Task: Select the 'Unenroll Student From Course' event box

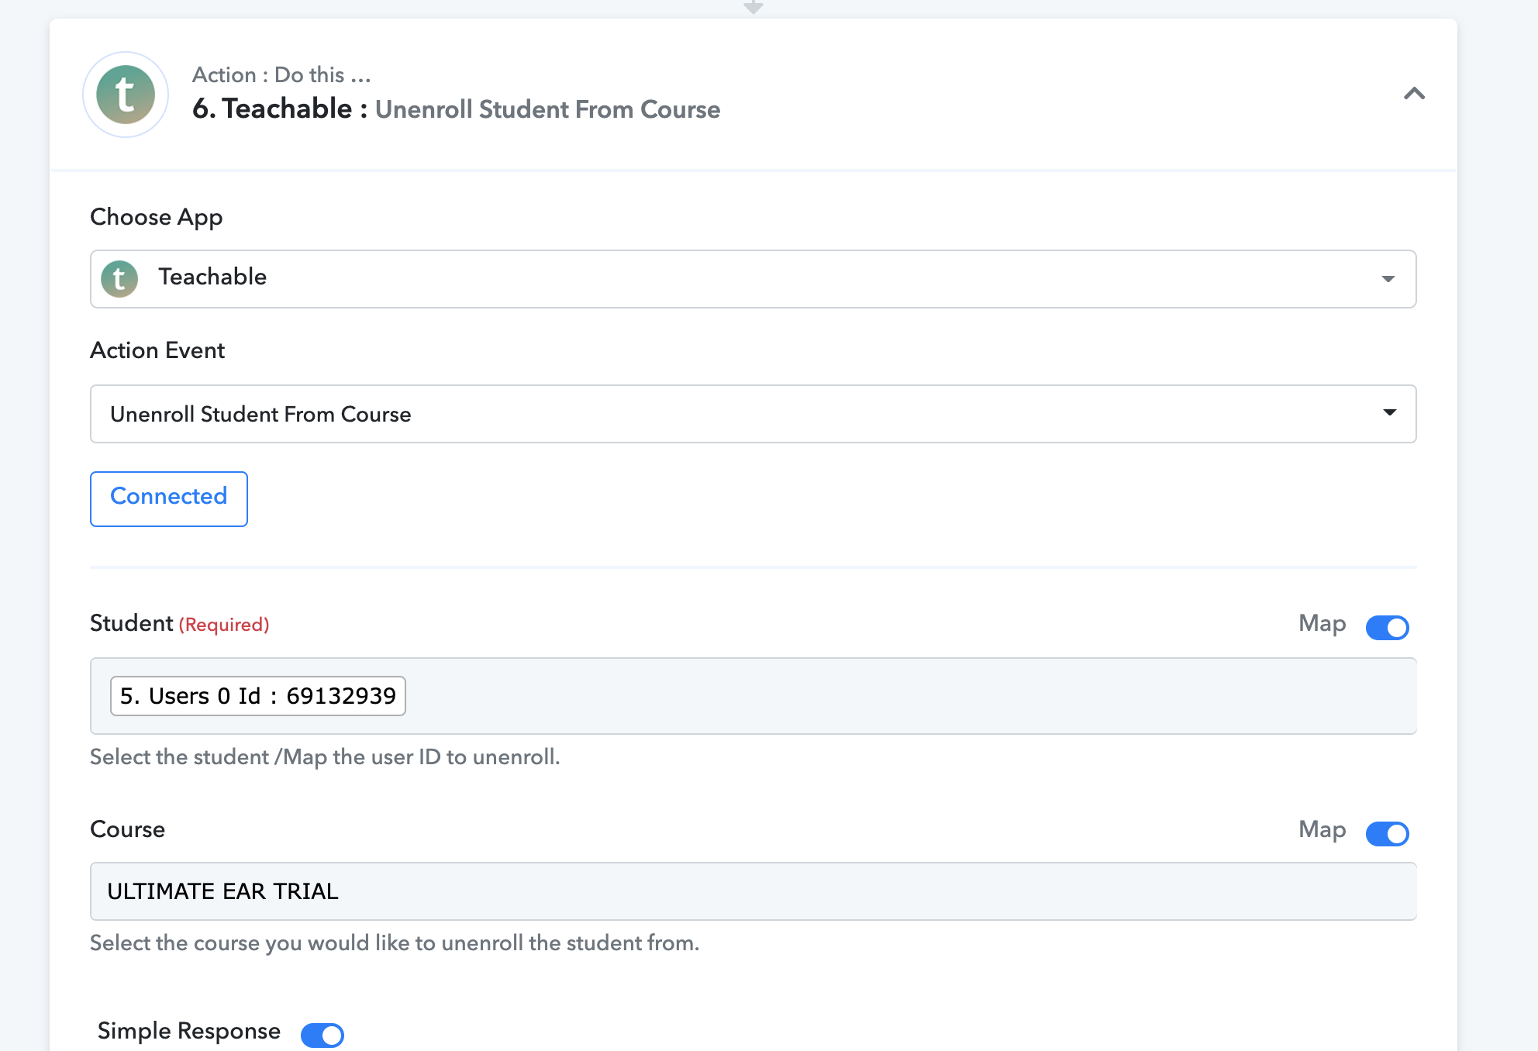Action: point(753,414)
